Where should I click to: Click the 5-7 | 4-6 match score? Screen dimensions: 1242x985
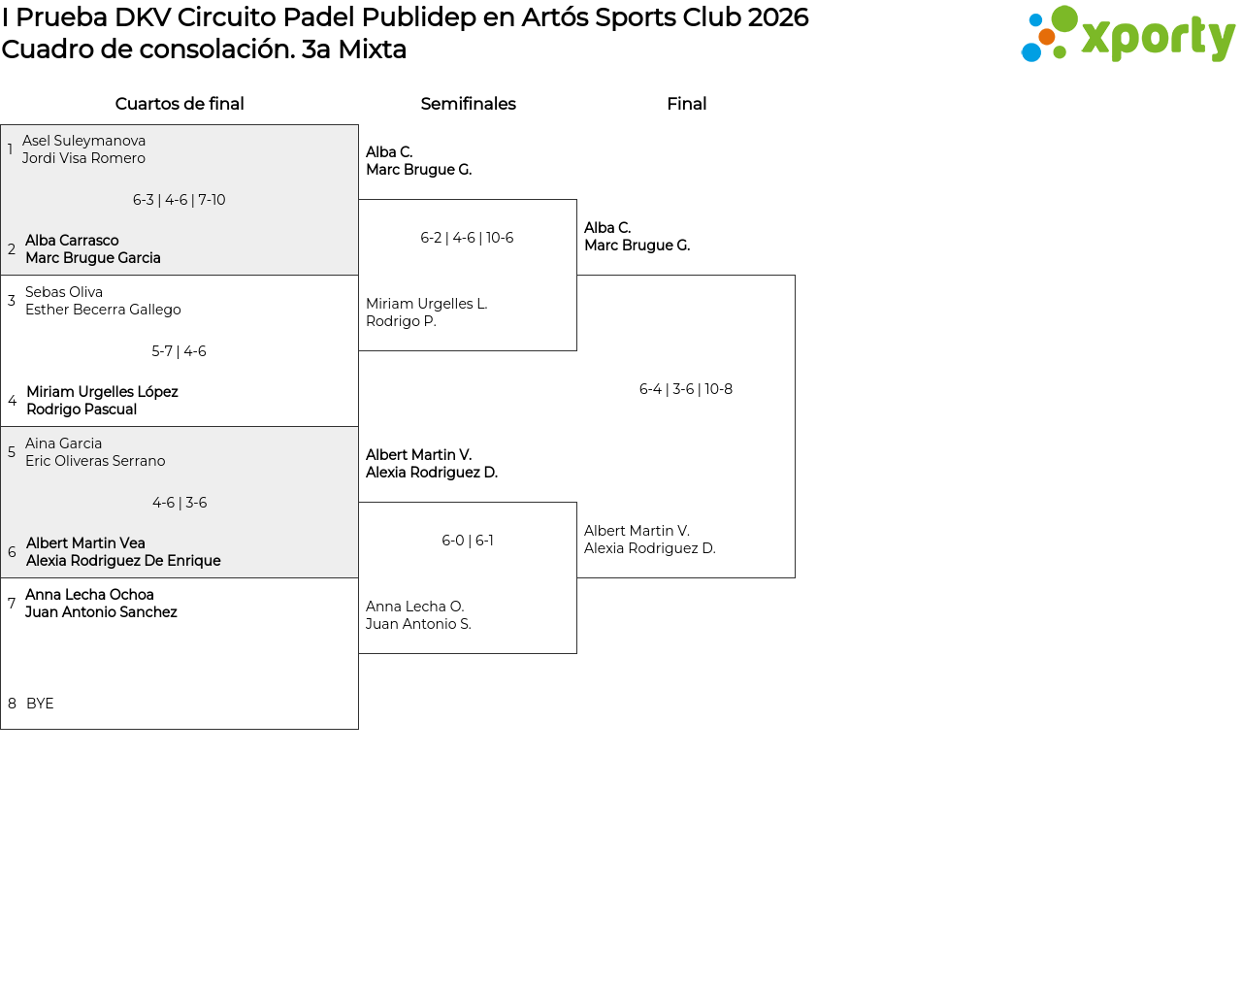pos(180,351)
